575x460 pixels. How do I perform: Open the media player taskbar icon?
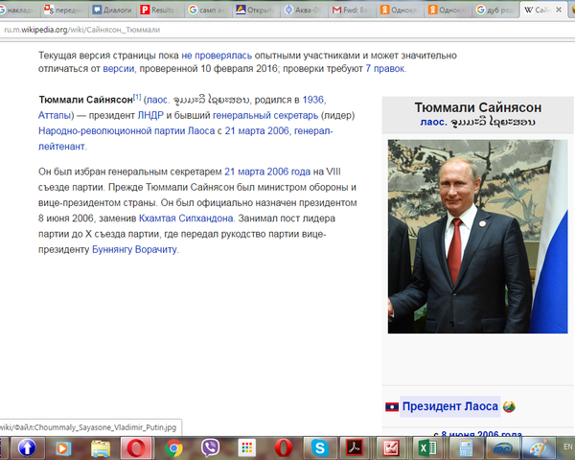click(x=63, y=447)
